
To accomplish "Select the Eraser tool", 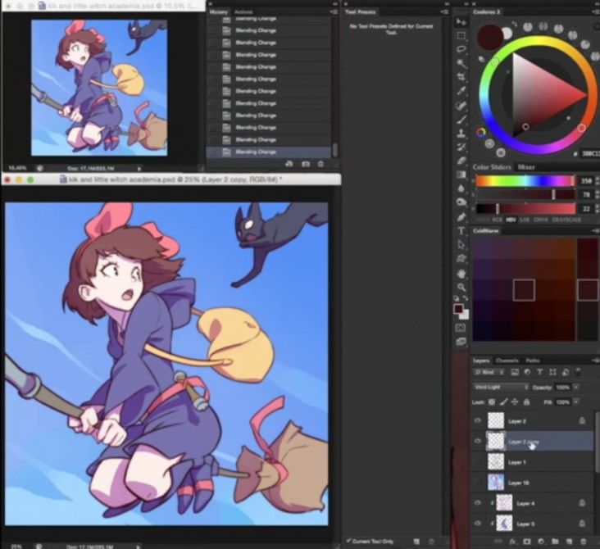I will (x=461, y=161).
